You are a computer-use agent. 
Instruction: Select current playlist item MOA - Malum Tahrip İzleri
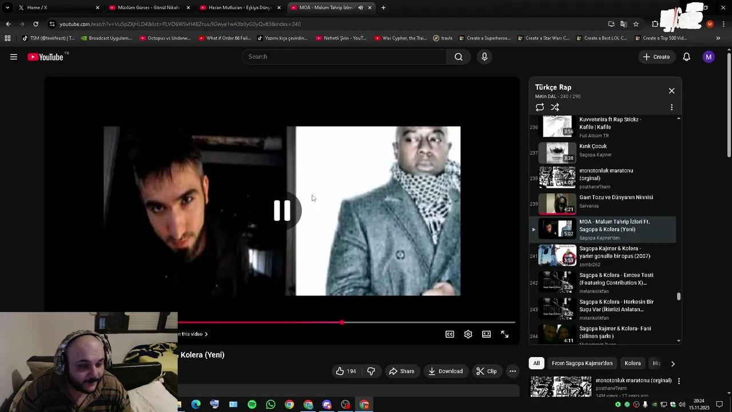tap(603, 229)
